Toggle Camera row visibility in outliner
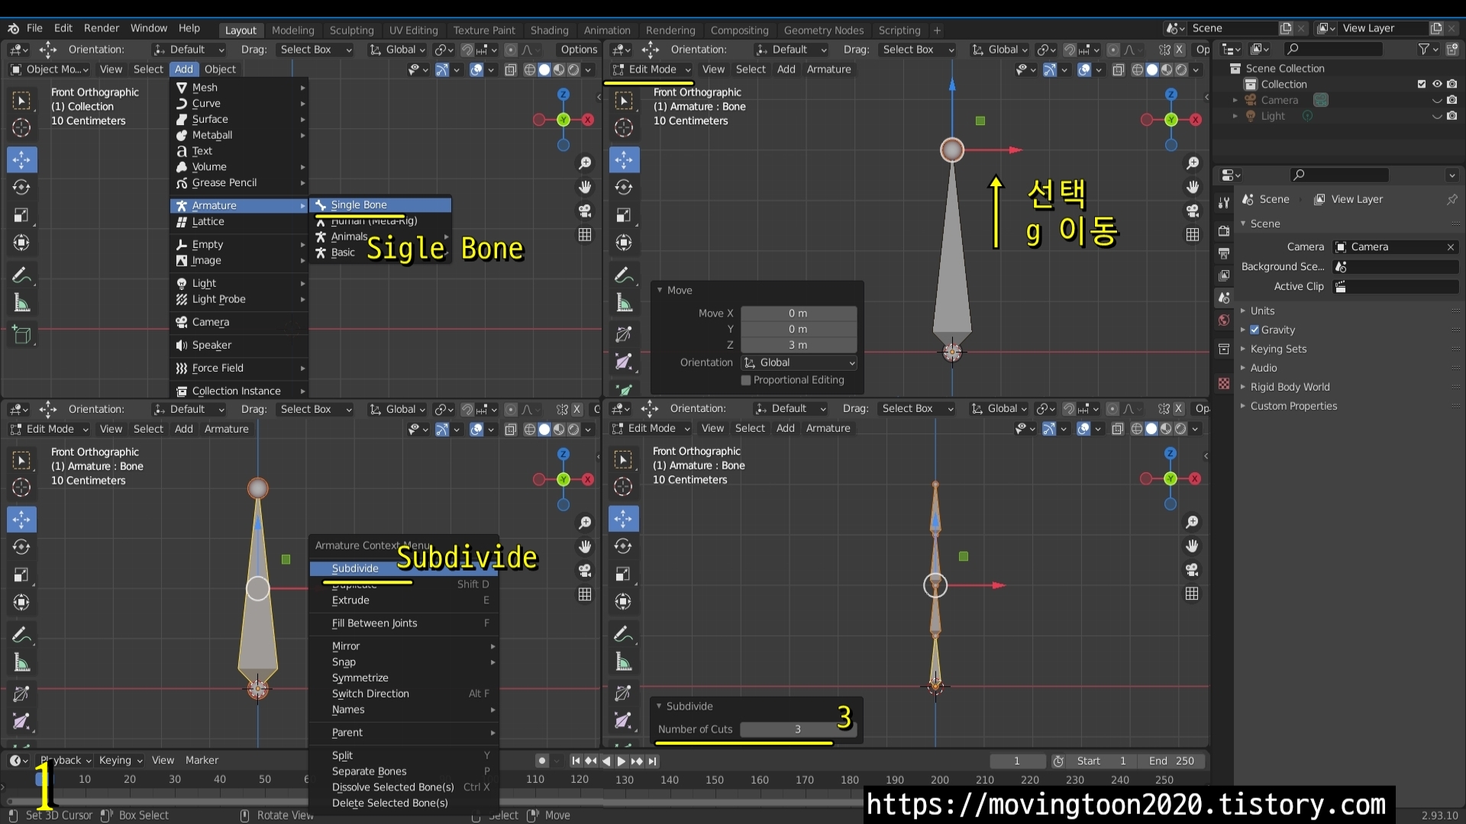Image resolution: width=1466 pixels, height=824 pixels. tap(1437, 100)
